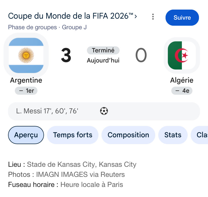This screenshot has width=208, height=197.
Task: Switch to the Temps forts tab
Action: tap(73, 135)
